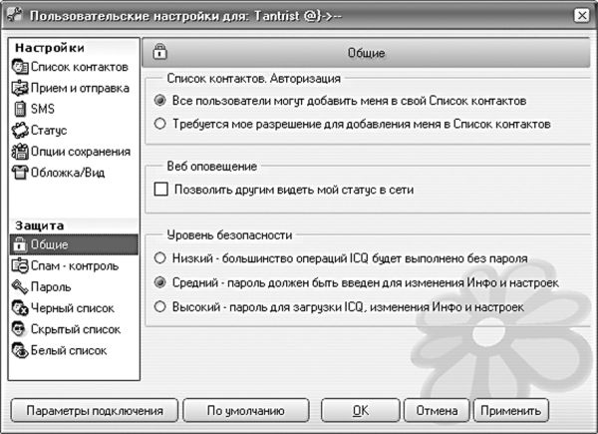This screenshot has height=434, width=598.
Task: Click Применить button
Action: 511,411
